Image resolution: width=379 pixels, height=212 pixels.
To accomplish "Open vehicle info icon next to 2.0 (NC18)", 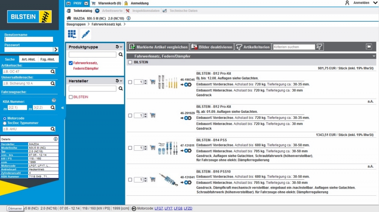I will pyautogui.click(x=128, y=18).
